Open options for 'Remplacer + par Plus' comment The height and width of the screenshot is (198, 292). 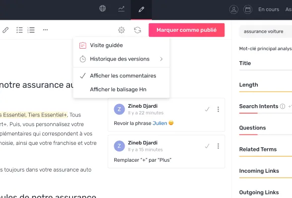[x=218, y=146]
